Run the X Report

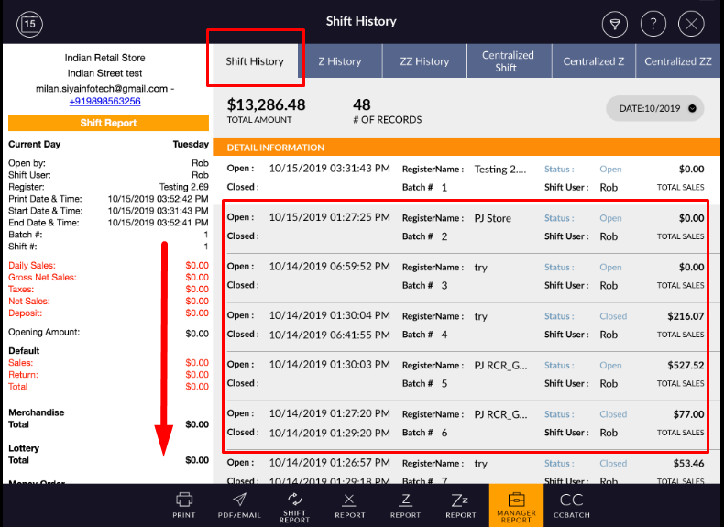(349, 505)
